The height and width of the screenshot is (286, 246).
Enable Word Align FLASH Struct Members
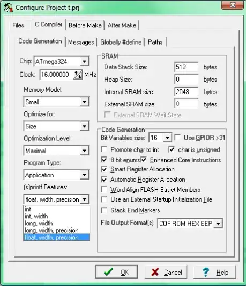pos(104,189)
